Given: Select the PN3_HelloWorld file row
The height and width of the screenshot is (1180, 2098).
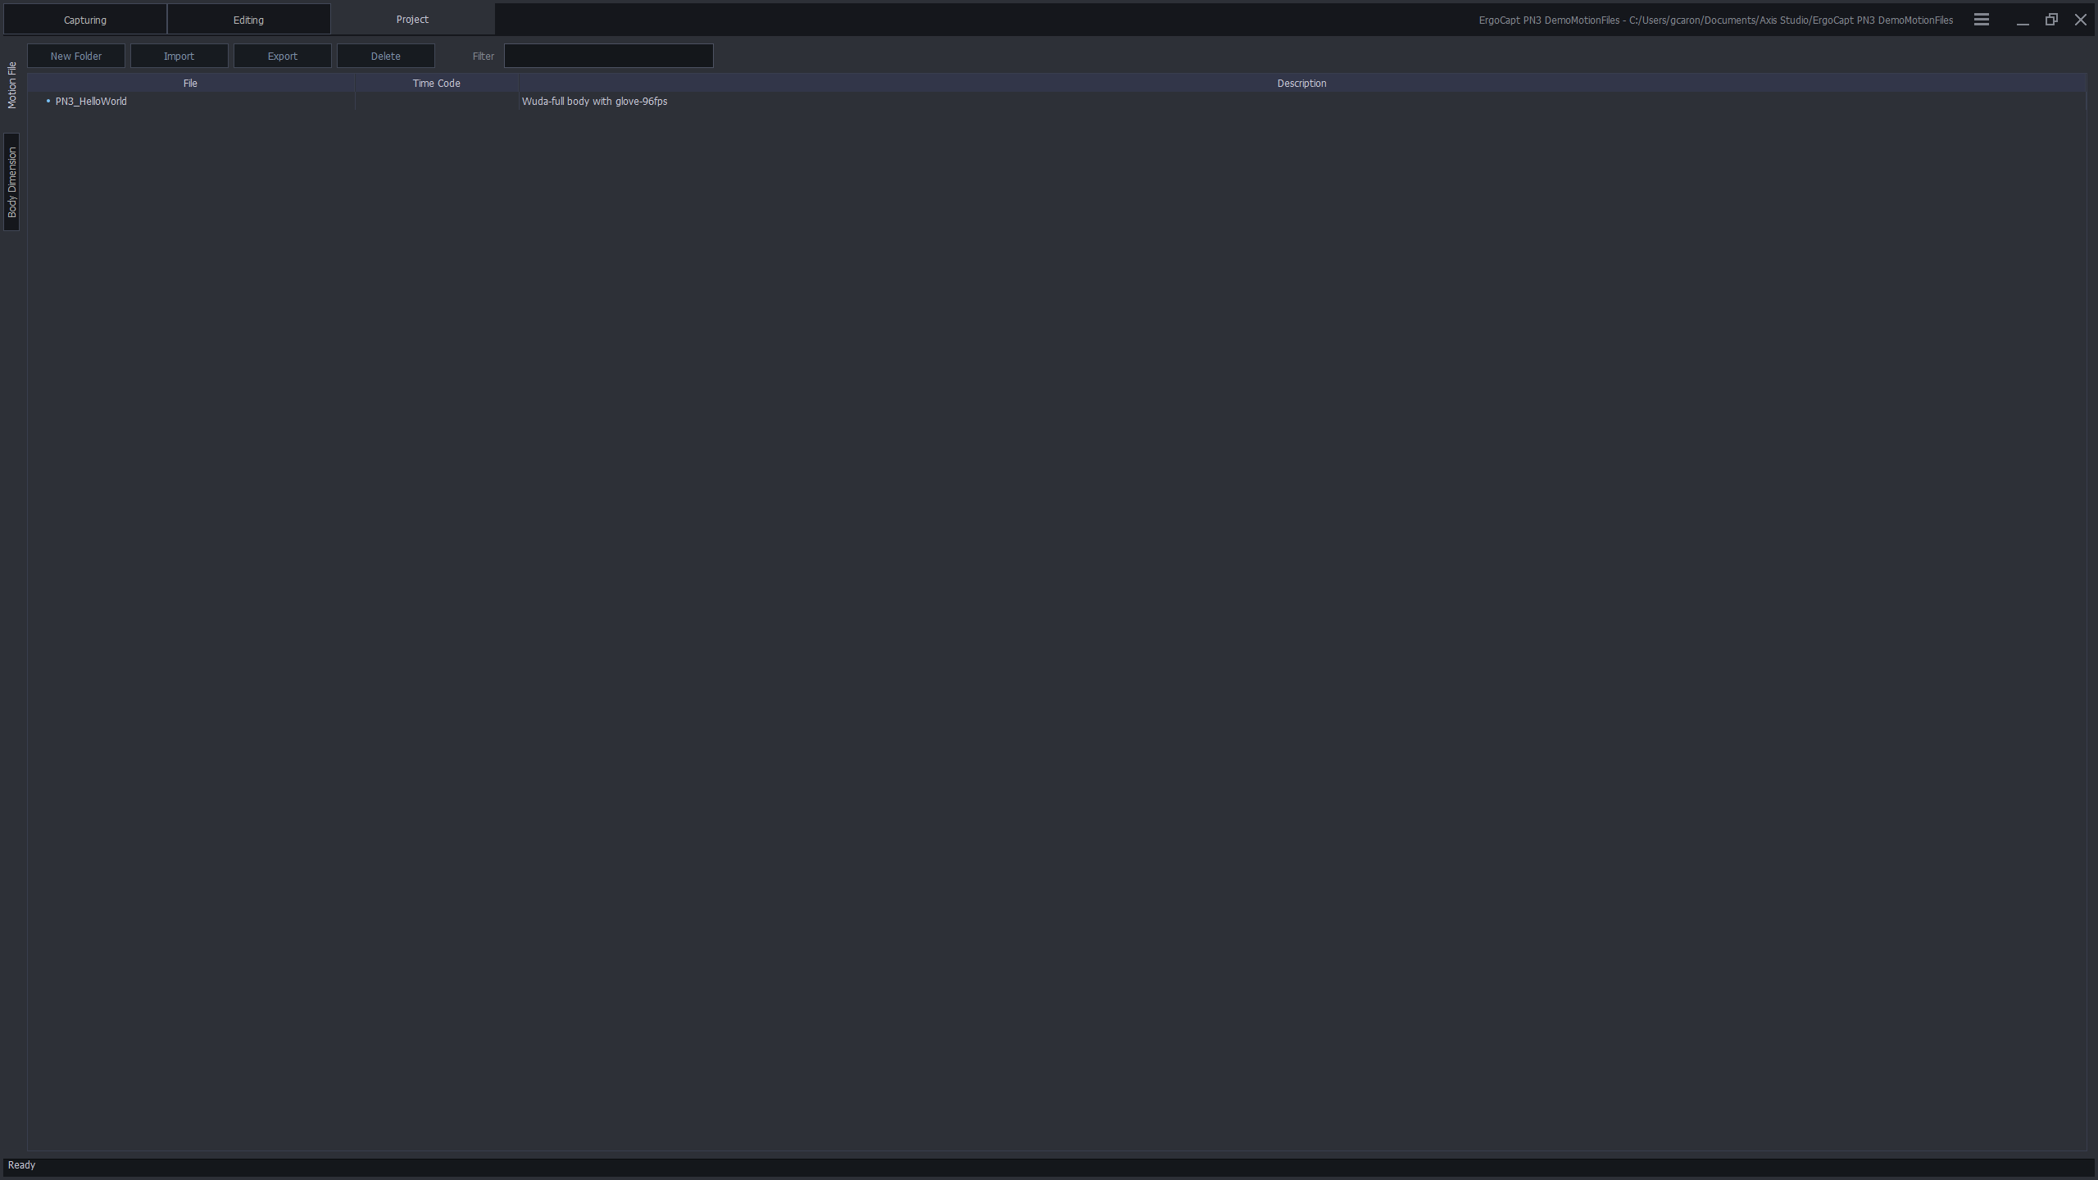Looking at the screenshot, I should (x=1056, y=102).
